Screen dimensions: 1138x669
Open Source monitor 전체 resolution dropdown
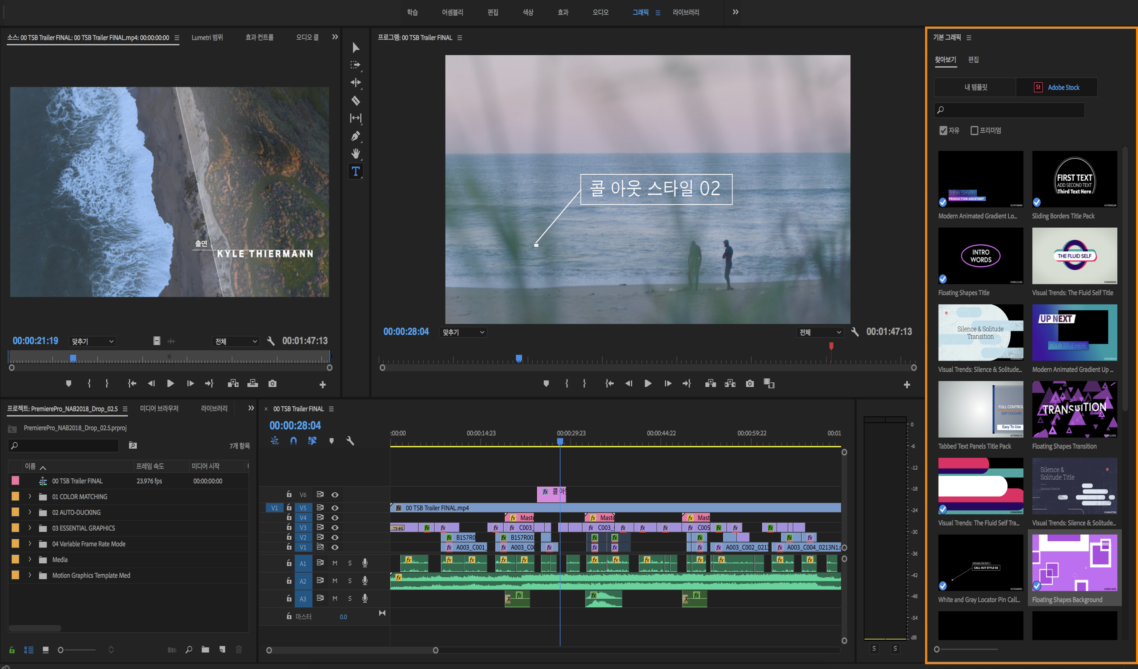(236, 341)
